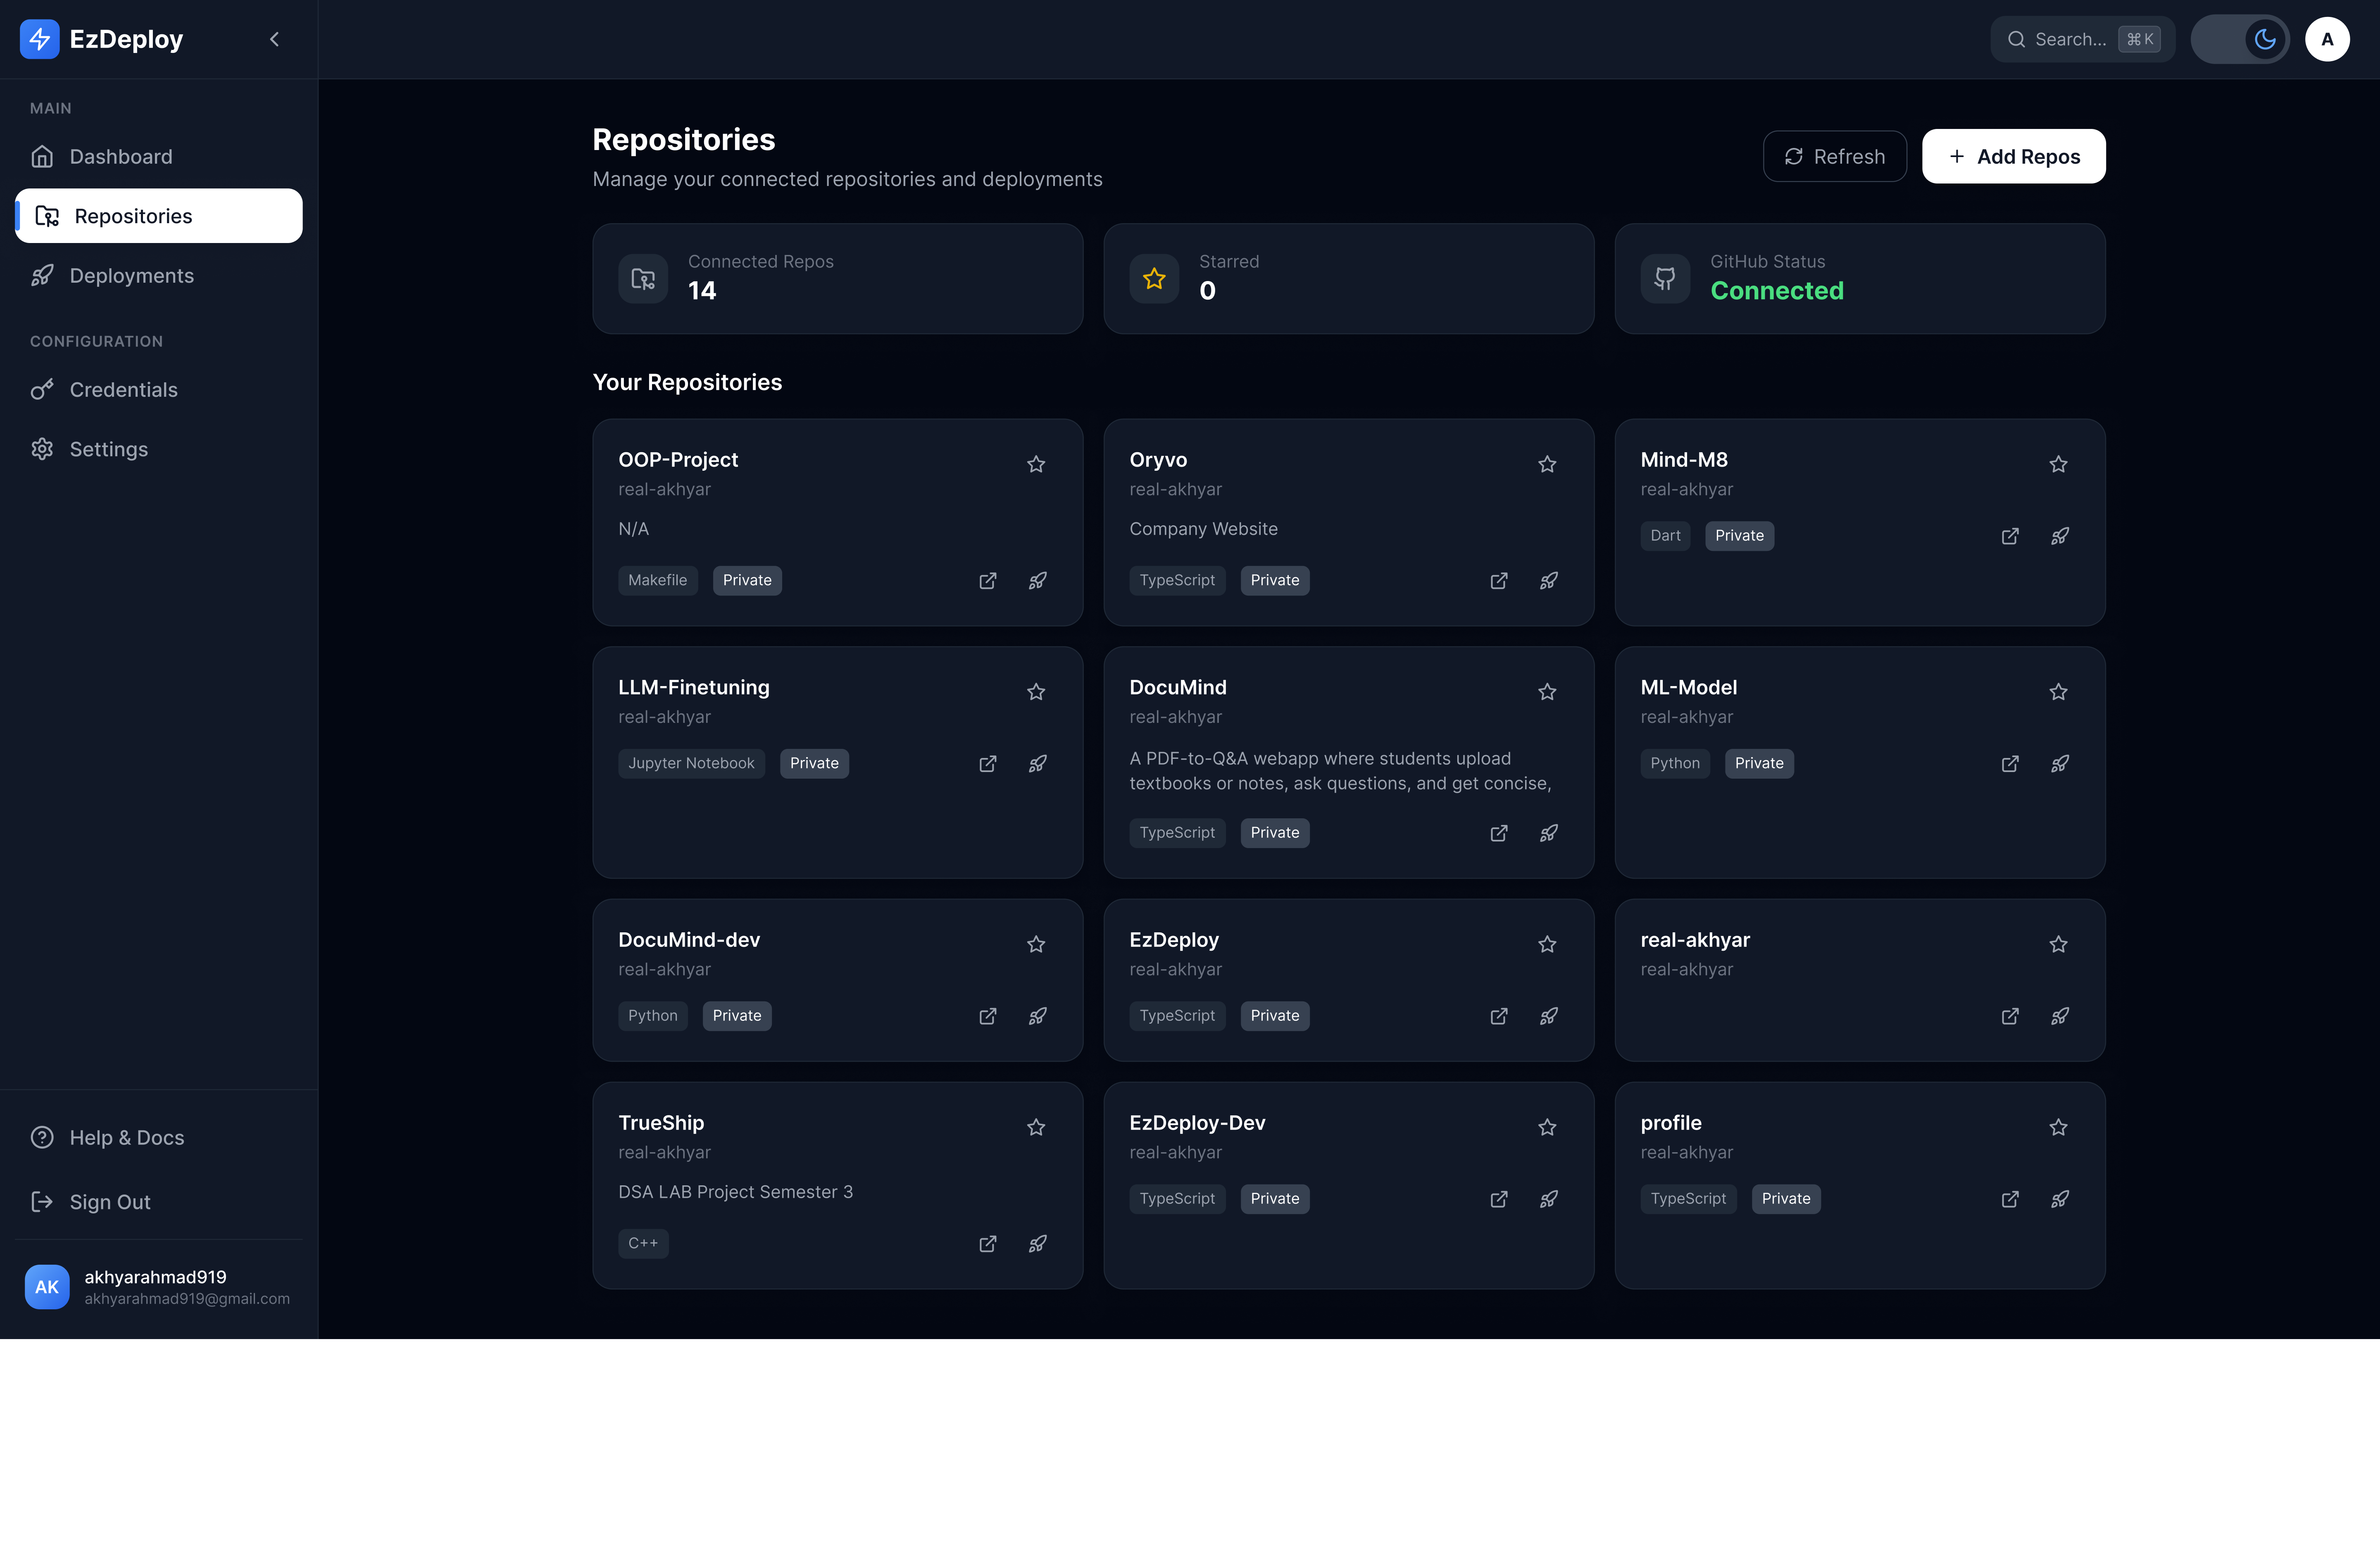The image size is (2380, 1542).
Task: Deploy TrueShip using its rocket icon
Action: tap(1037, 1244)
